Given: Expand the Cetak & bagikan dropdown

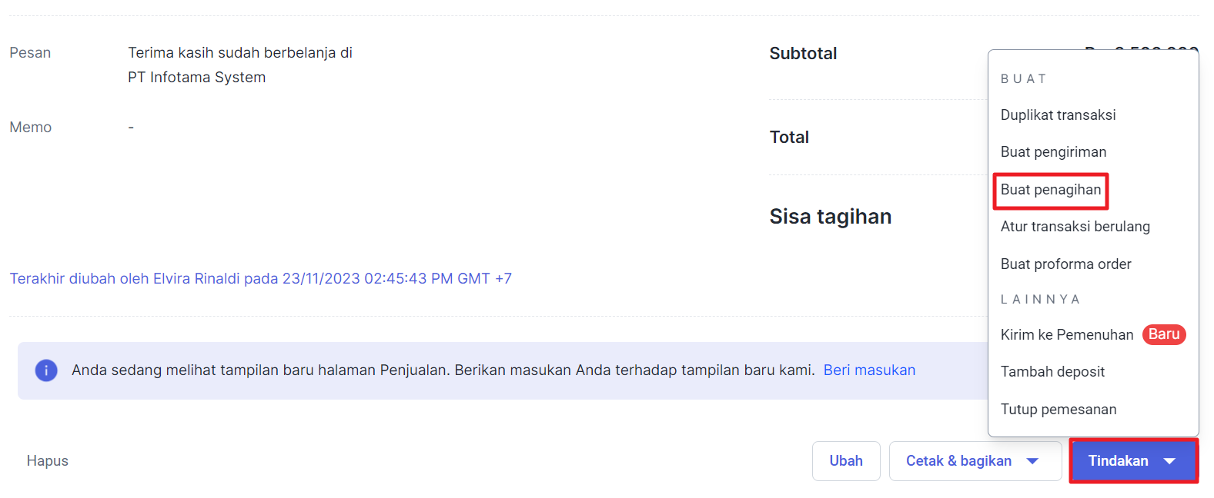Looking at the screenshot, I should point(975,461).
